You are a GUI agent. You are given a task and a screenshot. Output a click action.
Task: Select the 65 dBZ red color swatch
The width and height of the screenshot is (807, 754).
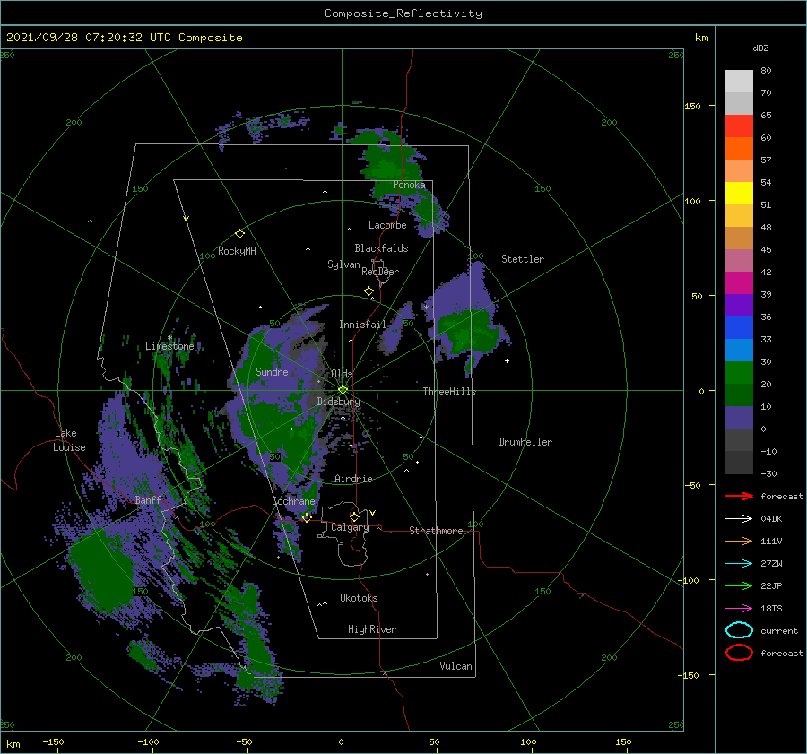(739, 126)
